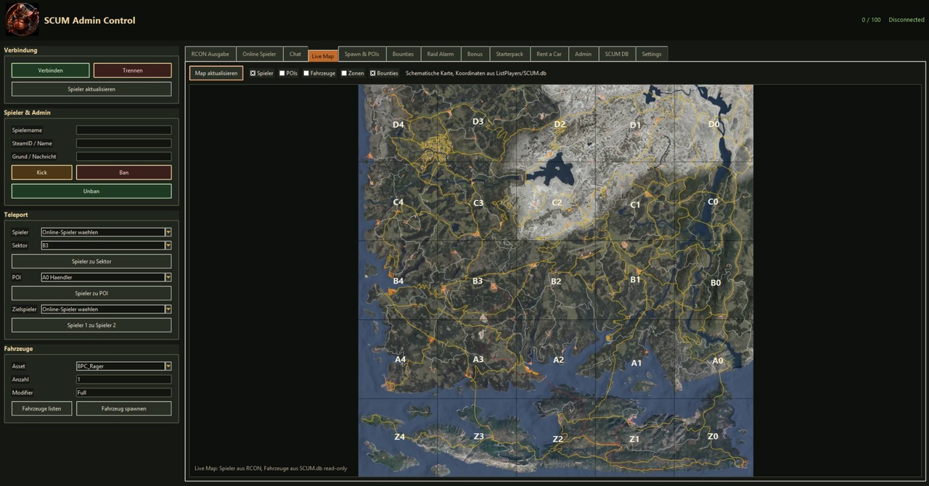This screenshot has height=486, width=929.
Task: Open the Spawn & POIs tab
Action: click(x=361, y=54)
